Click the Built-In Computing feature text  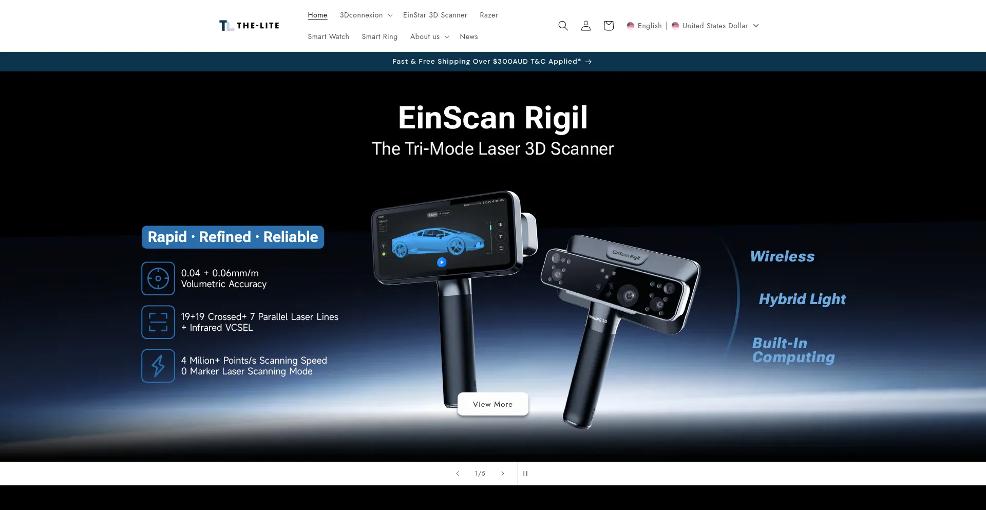click(793, 350)
